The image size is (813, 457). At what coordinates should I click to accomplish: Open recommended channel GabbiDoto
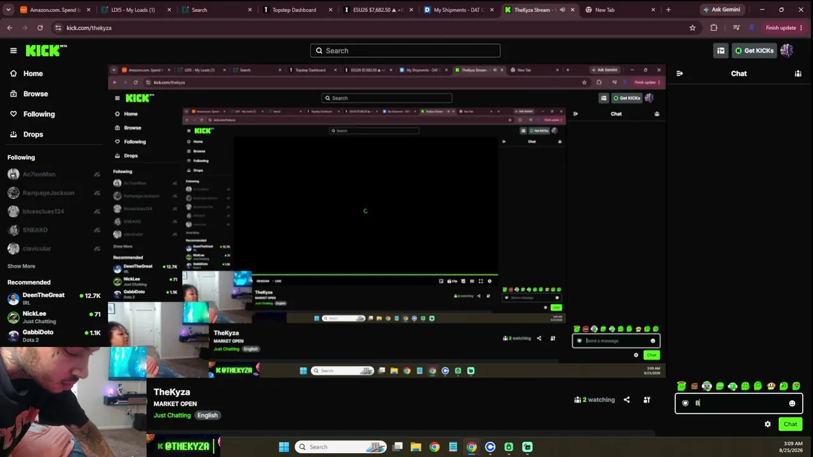point(54,335)
